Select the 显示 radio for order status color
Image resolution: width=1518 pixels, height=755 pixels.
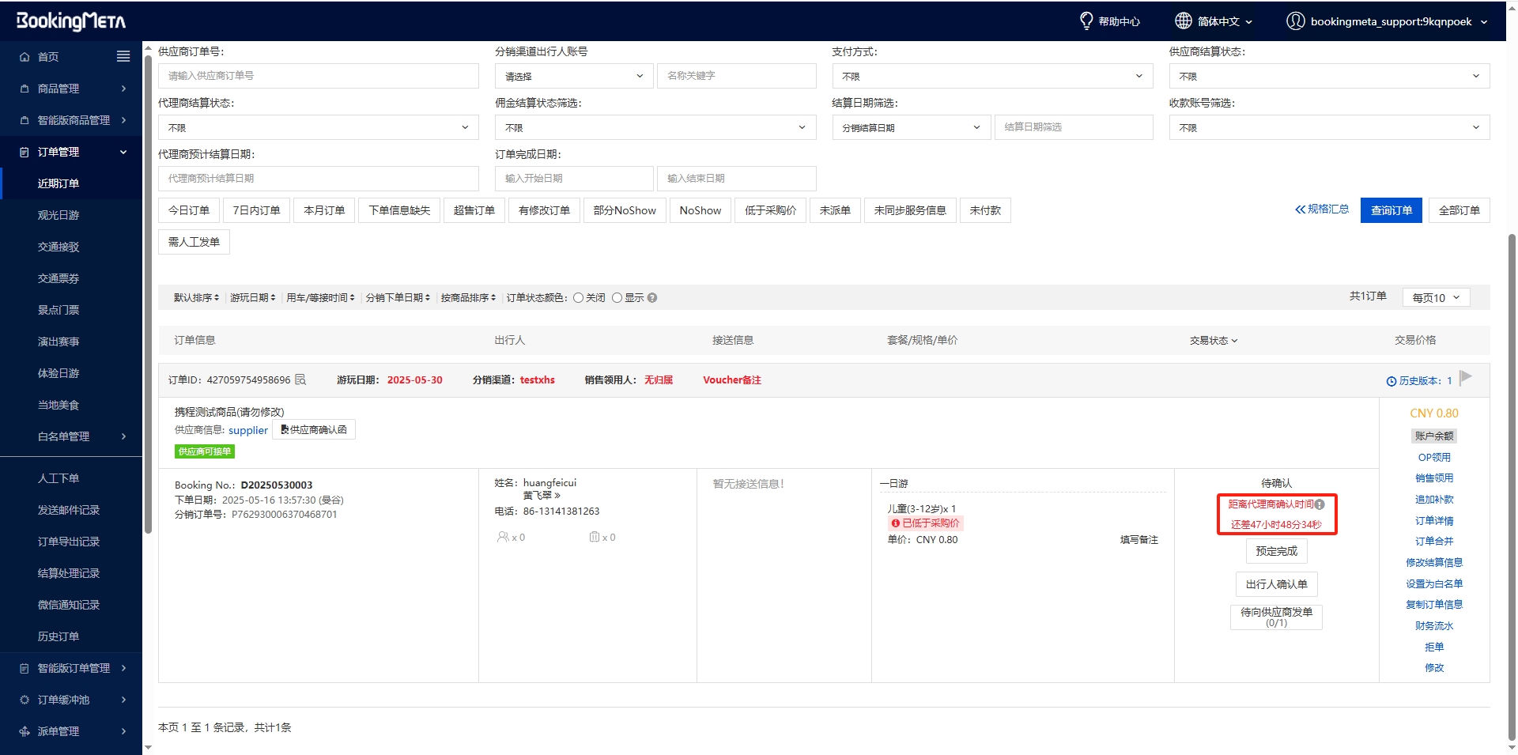click(617, 298)
